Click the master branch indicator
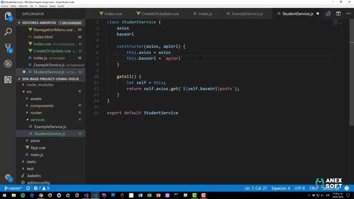Image resolution: width=354 pixels, height=199 pixels. pos(13,188)
